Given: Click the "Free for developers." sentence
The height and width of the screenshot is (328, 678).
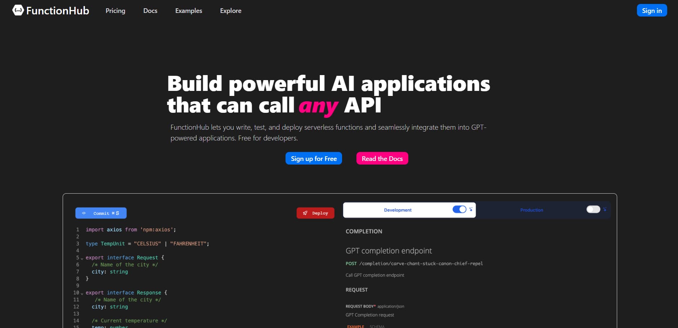Looking at the screenshot, I should coord(268,138).
